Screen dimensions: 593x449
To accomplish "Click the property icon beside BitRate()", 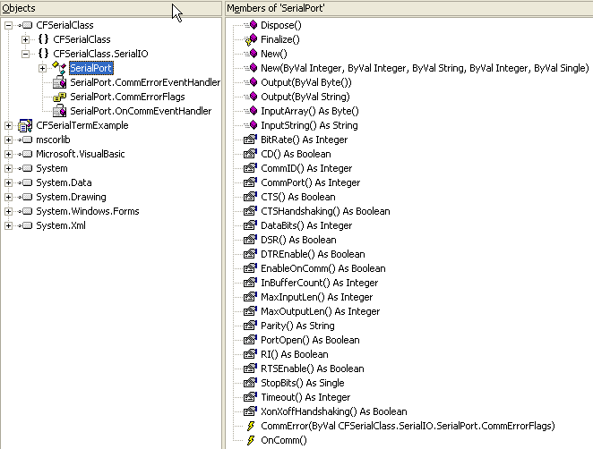I will click(251, 140).
